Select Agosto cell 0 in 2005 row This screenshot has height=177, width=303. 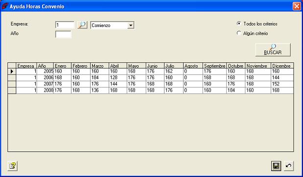[193, 72]
